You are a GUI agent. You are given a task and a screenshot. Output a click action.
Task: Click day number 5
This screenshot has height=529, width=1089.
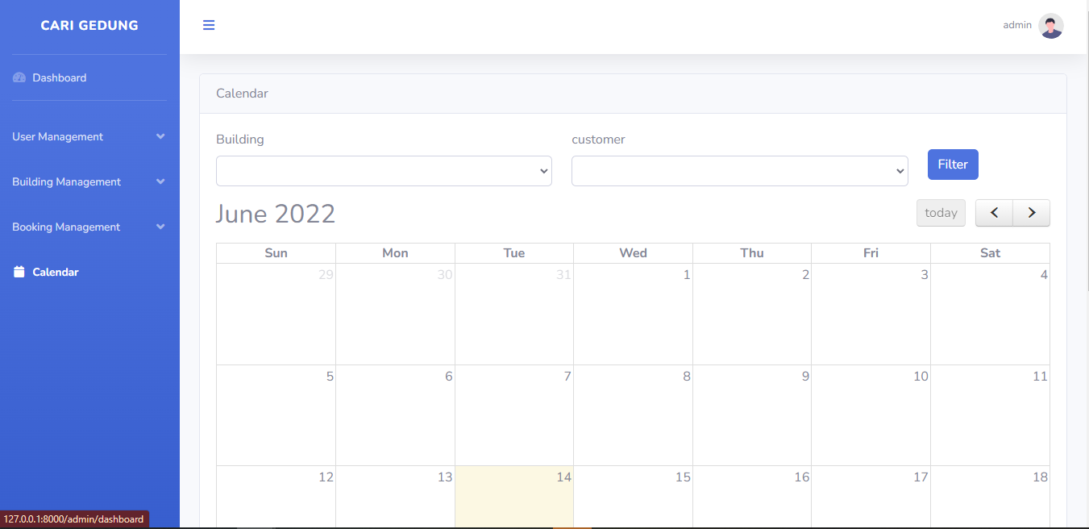tap(330, 377)
